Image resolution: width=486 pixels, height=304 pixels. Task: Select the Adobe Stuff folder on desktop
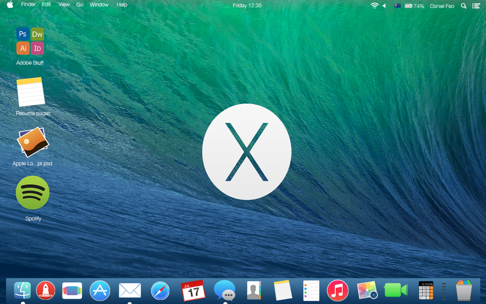point(30,41)
